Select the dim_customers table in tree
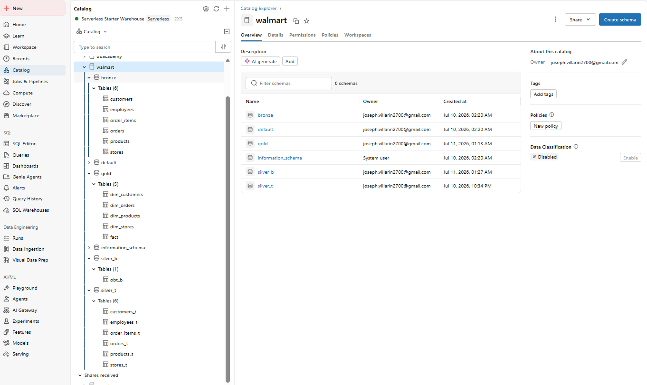 [x=126, y=195]
